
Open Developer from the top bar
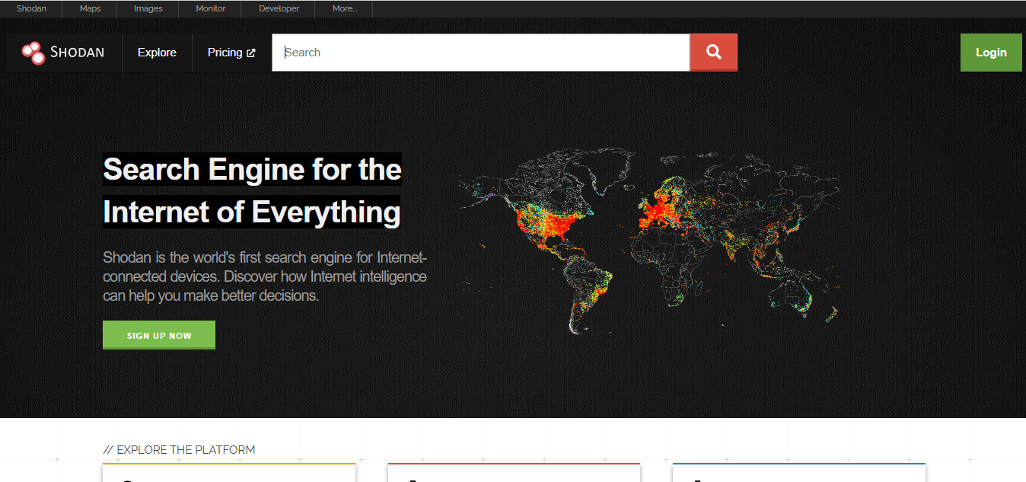point(279,9)
